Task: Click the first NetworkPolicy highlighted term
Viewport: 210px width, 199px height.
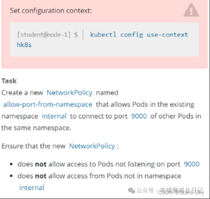Action: click(70, 93)
